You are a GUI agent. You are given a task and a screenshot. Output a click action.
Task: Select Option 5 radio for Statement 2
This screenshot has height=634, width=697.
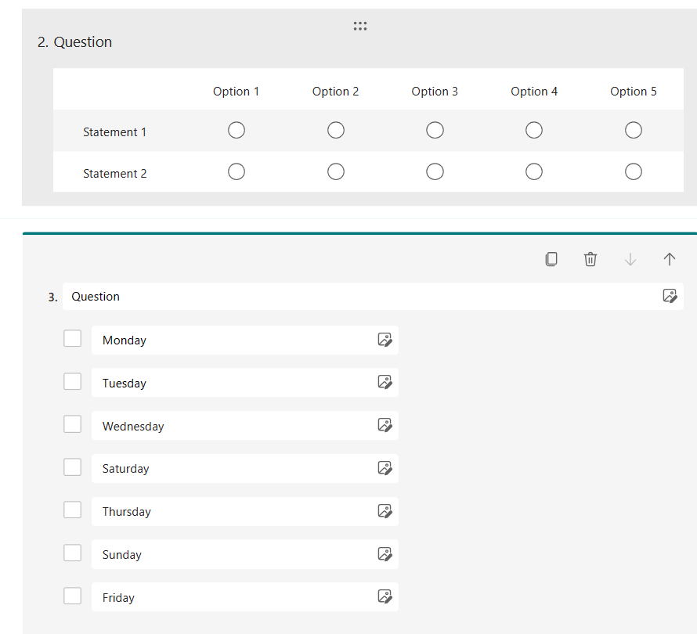[x=633, y=171]
